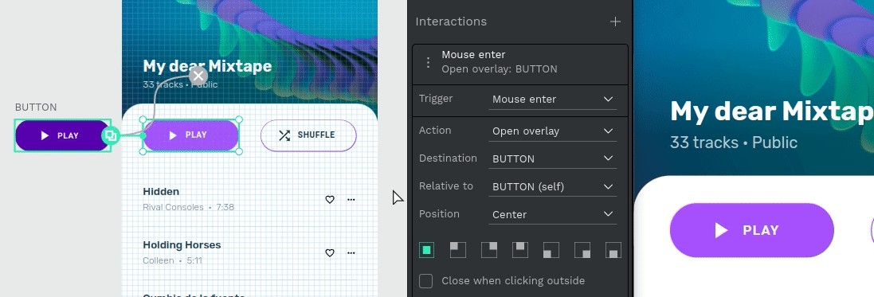874x297 pixels.
Task: Remove the connection with the X icon
Action: click(x=198, y=75)
